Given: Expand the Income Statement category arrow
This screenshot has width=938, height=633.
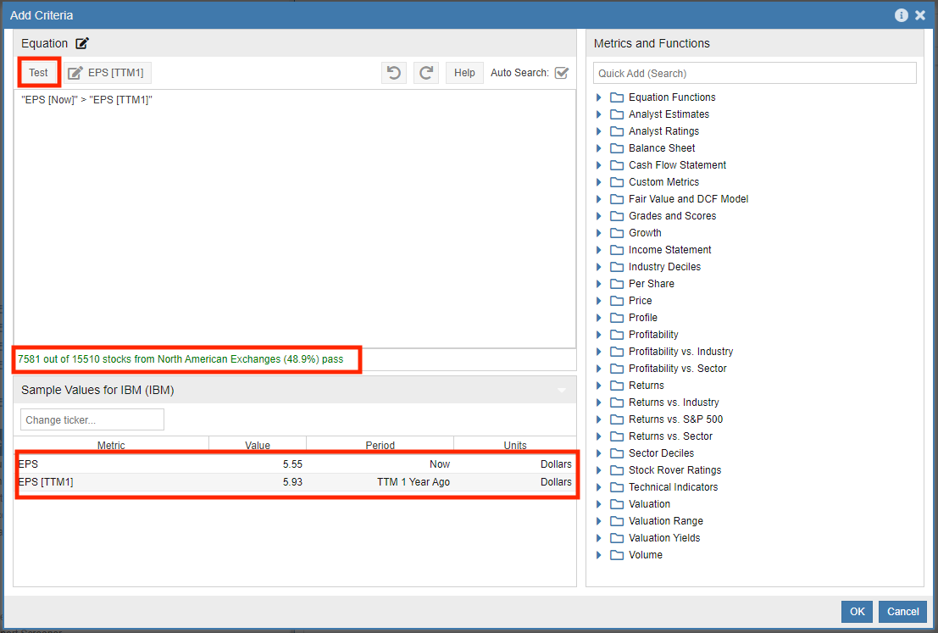Looking at the screenshot, I should (599, 250).
